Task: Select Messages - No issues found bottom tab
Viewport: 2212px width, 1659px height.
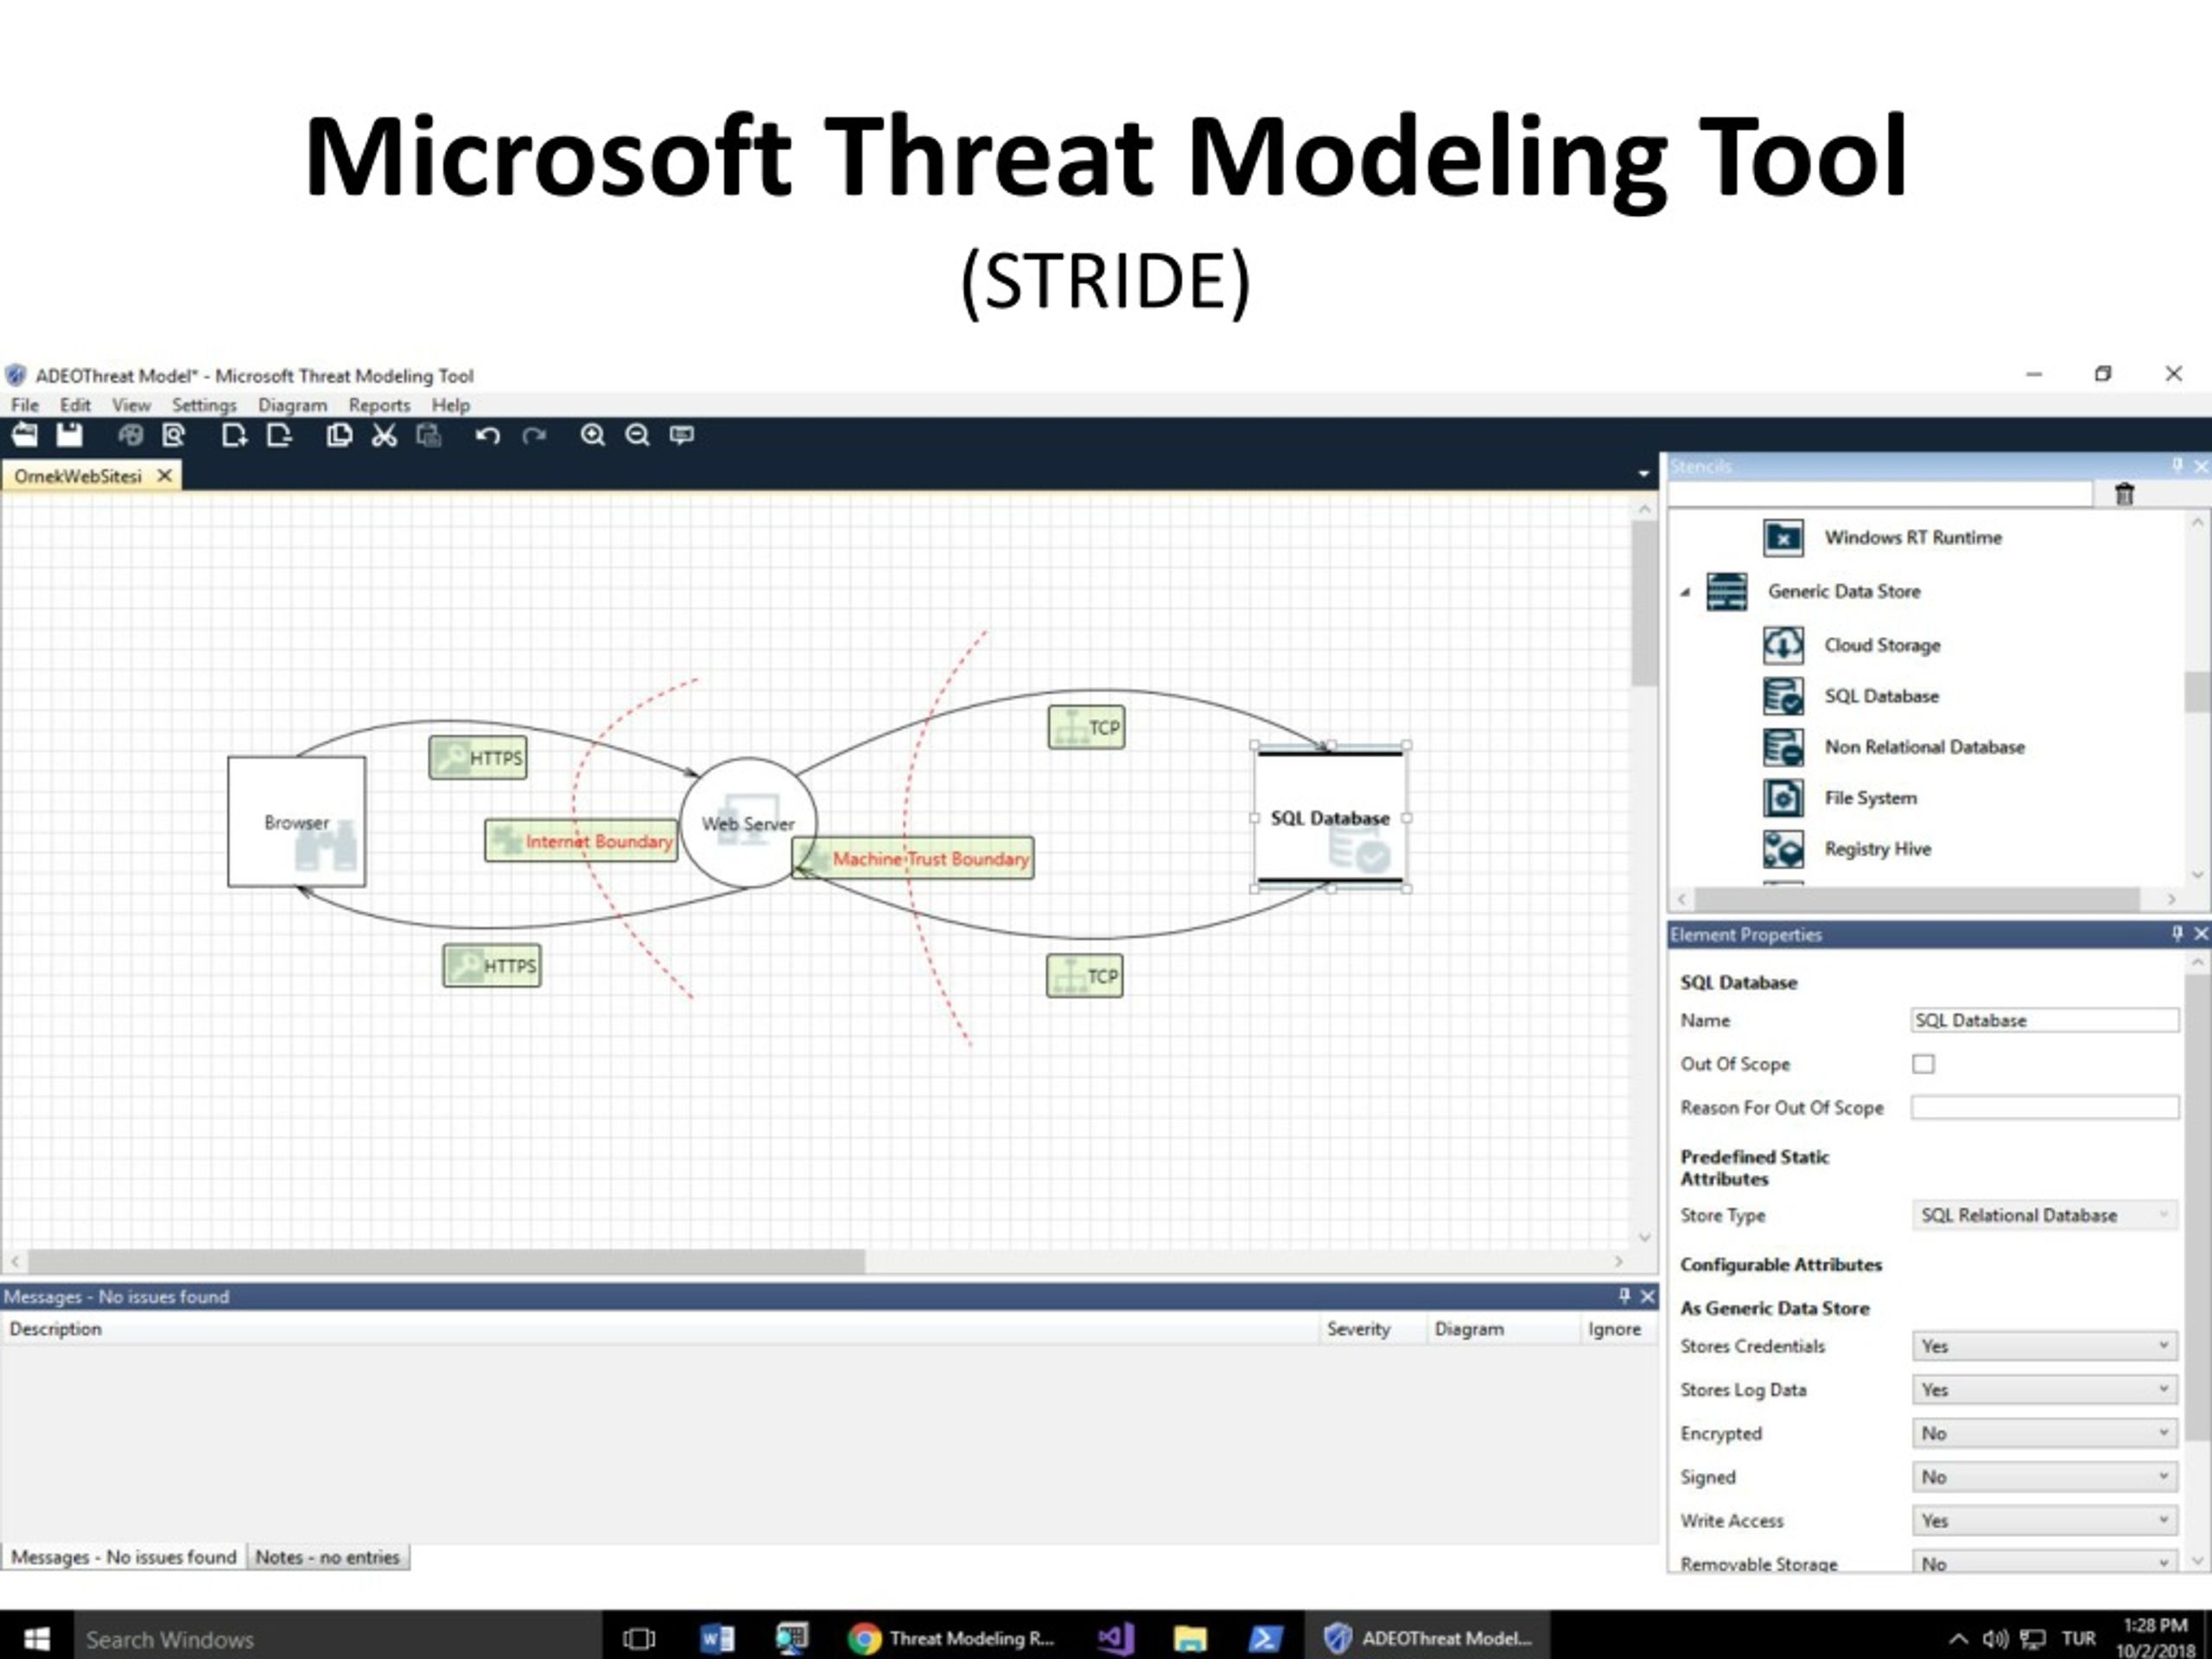Action: 124,1557
